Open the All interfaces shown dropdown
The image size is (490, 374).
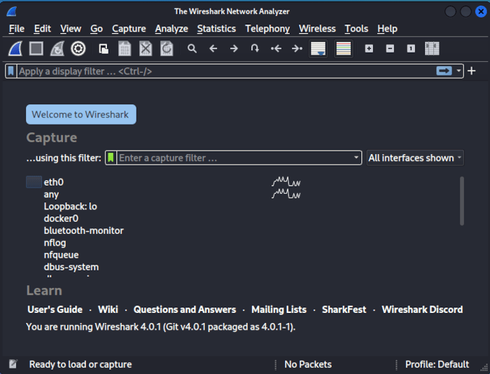pyautogui.click(x=415, y=158)
